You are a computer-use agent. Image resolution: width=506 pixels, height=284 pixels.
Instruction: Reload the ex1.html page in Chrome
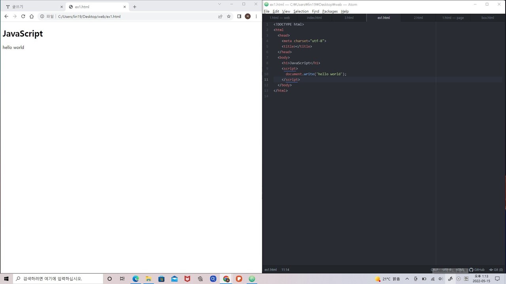23,17
